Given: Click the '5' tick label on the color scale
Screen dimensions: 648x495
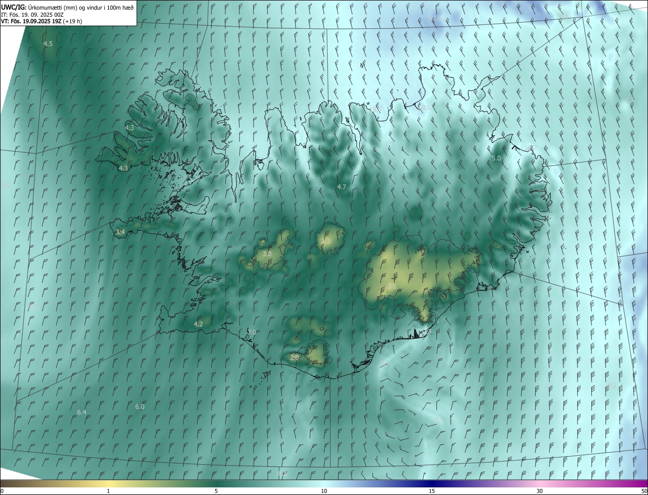Looking at the screenshot, I should click(216, 491).
